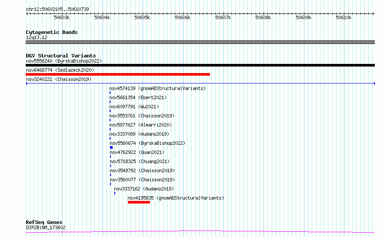
Task: Open nsv3337162 (Audano2019) variant
Action: (x=144, y=189)
